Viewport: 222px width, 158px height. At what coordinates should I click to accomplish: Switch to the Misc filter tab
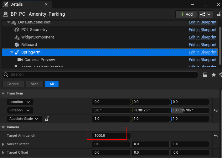tap(34, 84)
